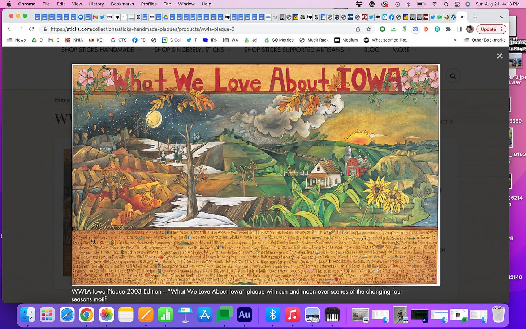Open the Profiles menu
Screen dimensions: 526x329
149,4
